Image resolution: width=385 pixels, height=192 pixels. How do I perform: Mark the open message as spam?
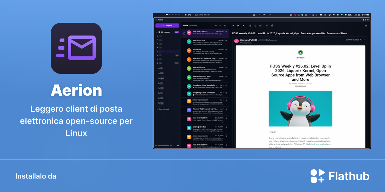pos(260,25)
